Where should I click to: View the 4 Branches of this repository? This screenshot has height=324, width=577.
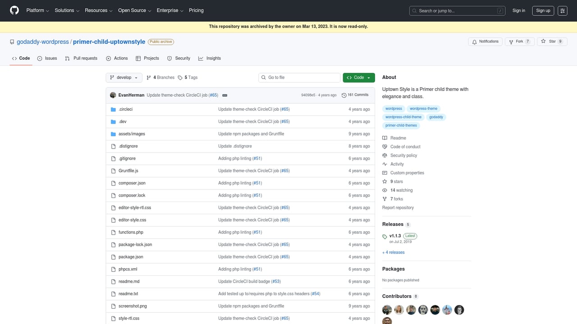pyautogui.click(x=160, y=77)
